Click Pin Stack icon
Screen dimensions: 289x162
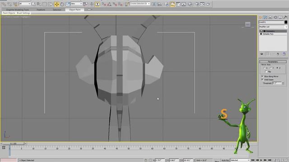coord(261,54)
